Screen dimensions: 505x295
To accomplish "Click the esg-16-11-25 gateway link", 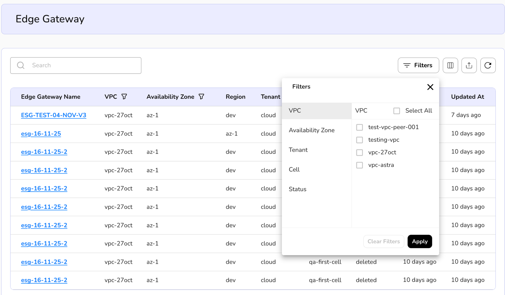I will [41, 133].
